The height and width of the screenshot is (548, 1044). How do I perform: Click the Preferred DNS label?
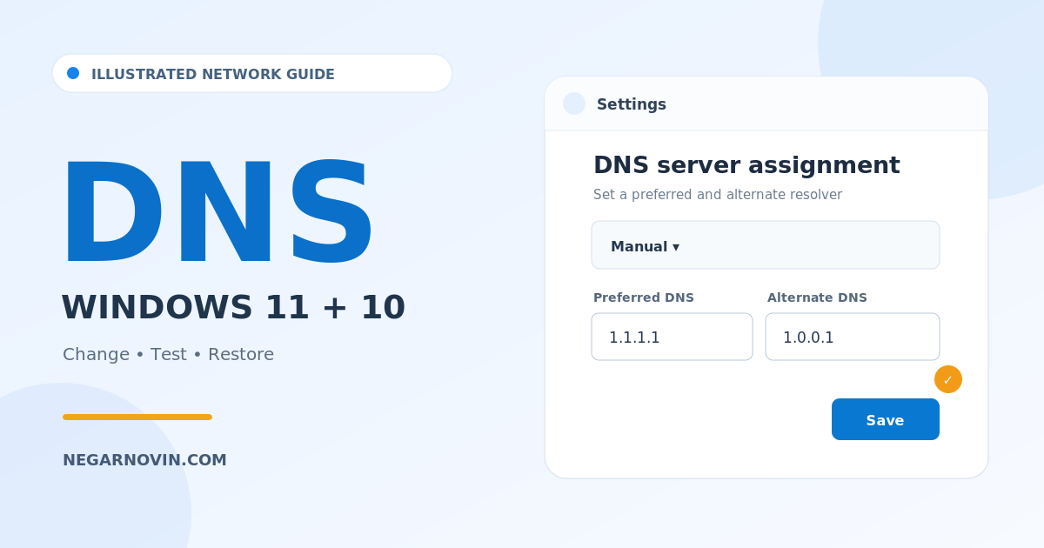tap(644, 298)
